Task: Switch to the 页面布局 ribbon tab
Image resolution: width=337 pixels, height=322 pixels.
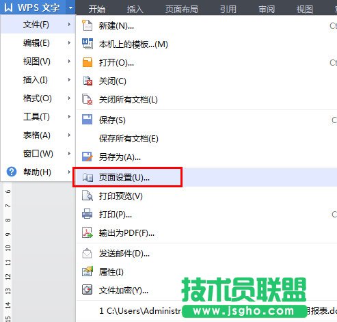Action: click(182, 9)
